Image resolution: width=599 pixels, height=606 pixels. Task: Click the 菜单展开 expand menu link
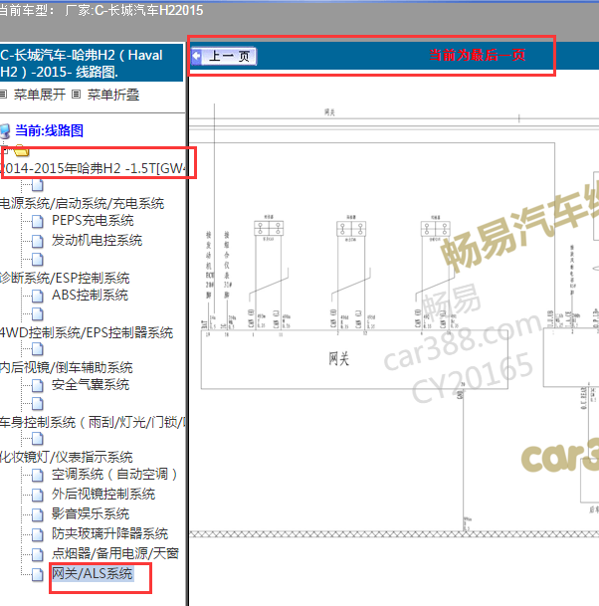[x=40, y=95]
